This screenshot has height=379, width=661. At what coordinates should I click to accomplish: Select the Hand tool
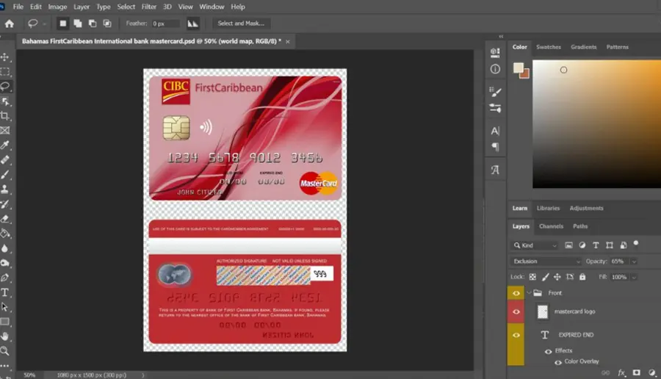pyautogui.click(x=5, y=336)
